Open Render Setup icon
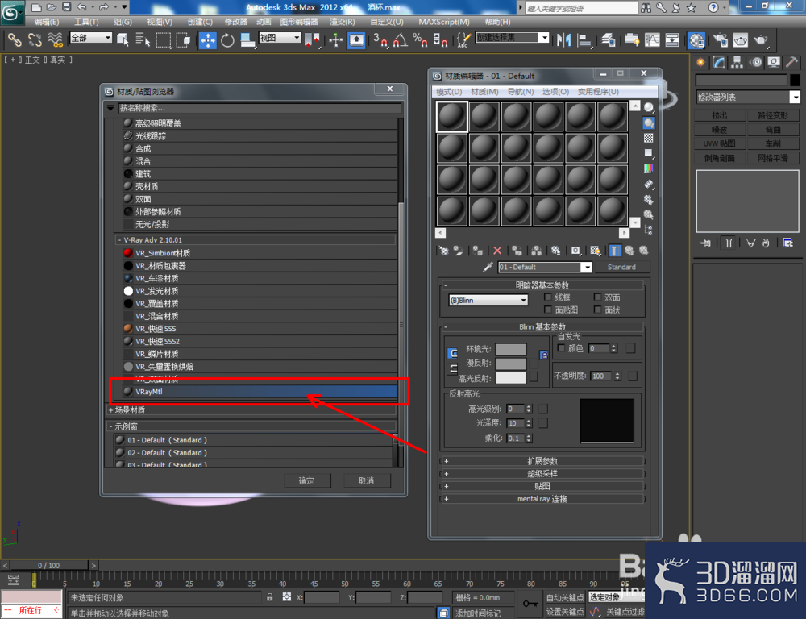This screenshot has height=619, width=806. point(720,40)
